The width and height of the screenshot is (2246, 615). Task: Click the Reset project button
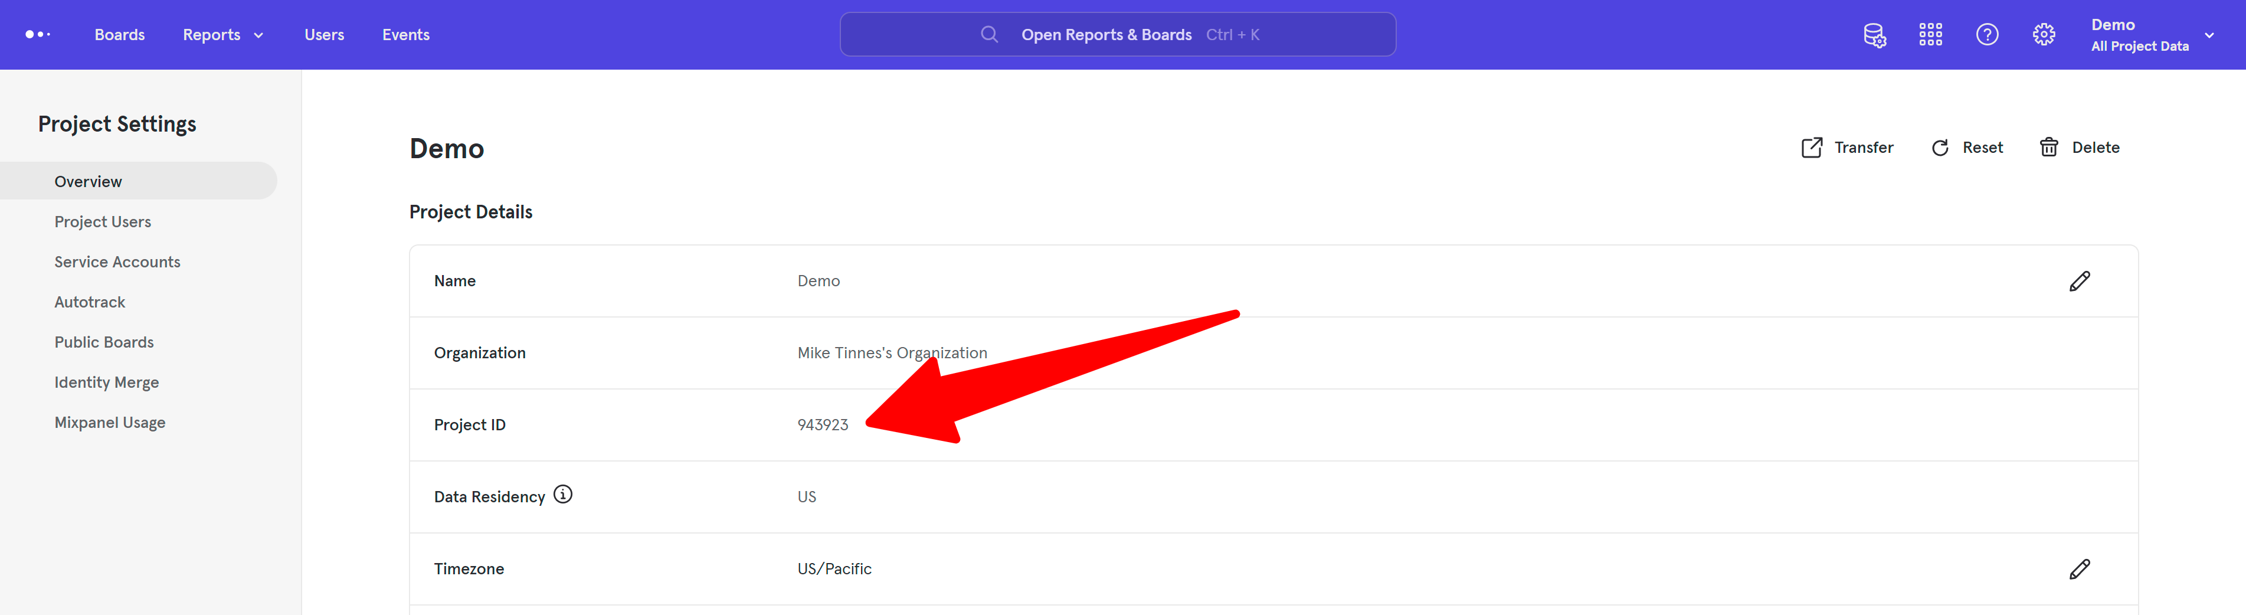click(1967, 148)
